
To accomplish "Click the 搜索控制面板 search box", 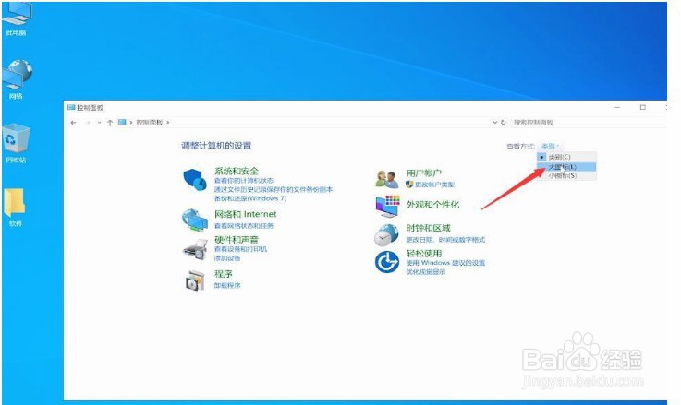I will point(587,123).
